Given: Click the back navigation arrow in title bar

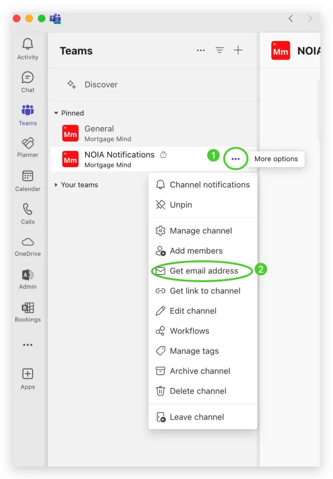Looking at the screenshot, I should pos(290,19).
